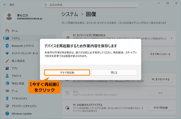The height and width of the screenshot is (119, 181).
Task: Click the 閉じる button in the dialog
Action: [x=114, y=73]
